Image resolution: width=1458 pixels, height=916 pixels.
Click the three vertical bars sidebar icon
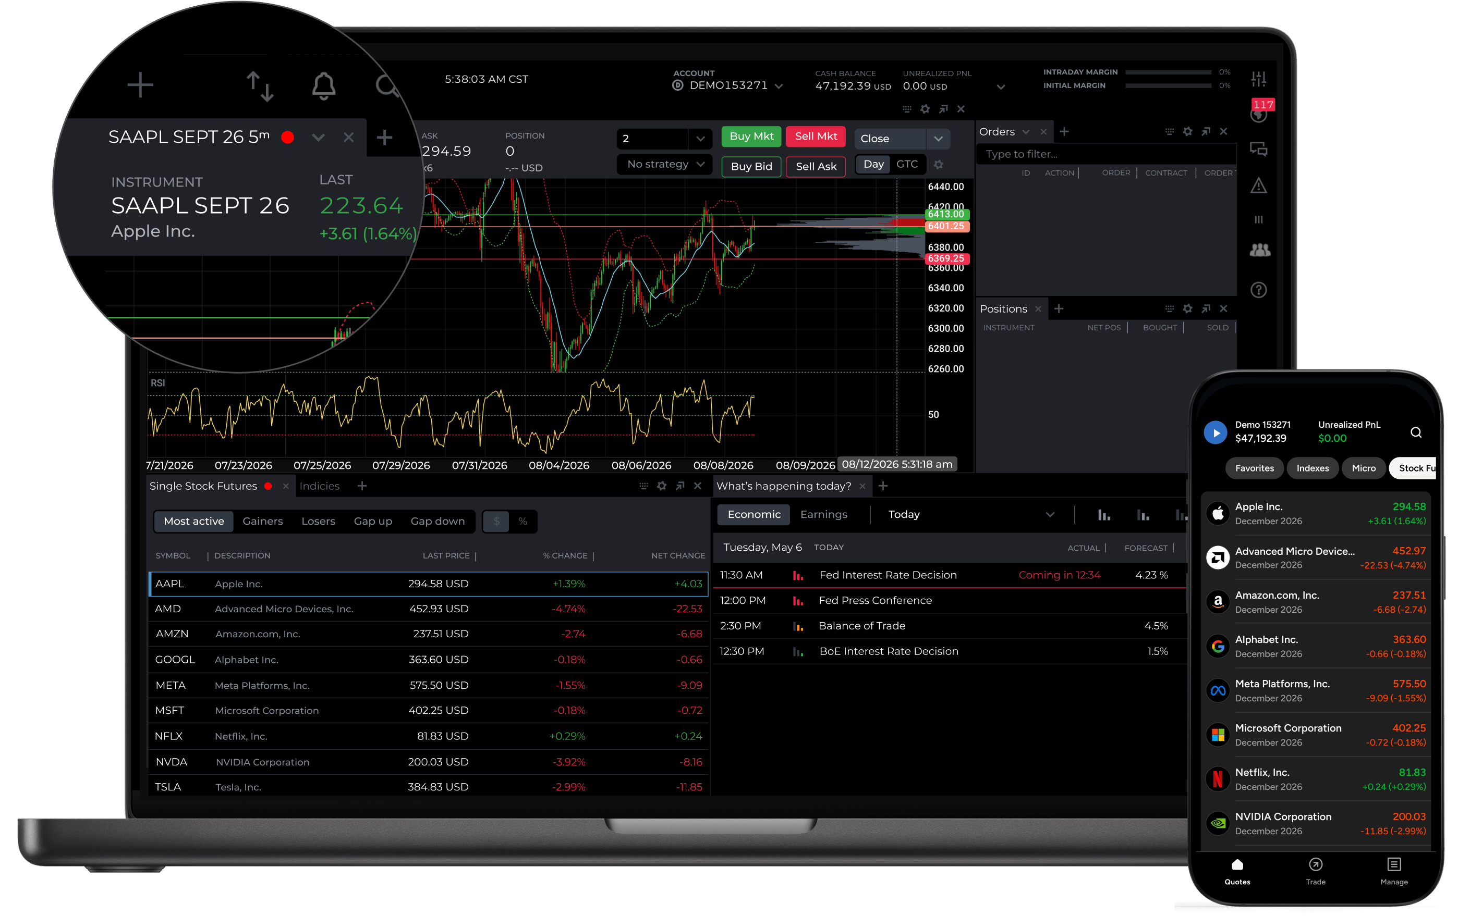[1258, 220]
